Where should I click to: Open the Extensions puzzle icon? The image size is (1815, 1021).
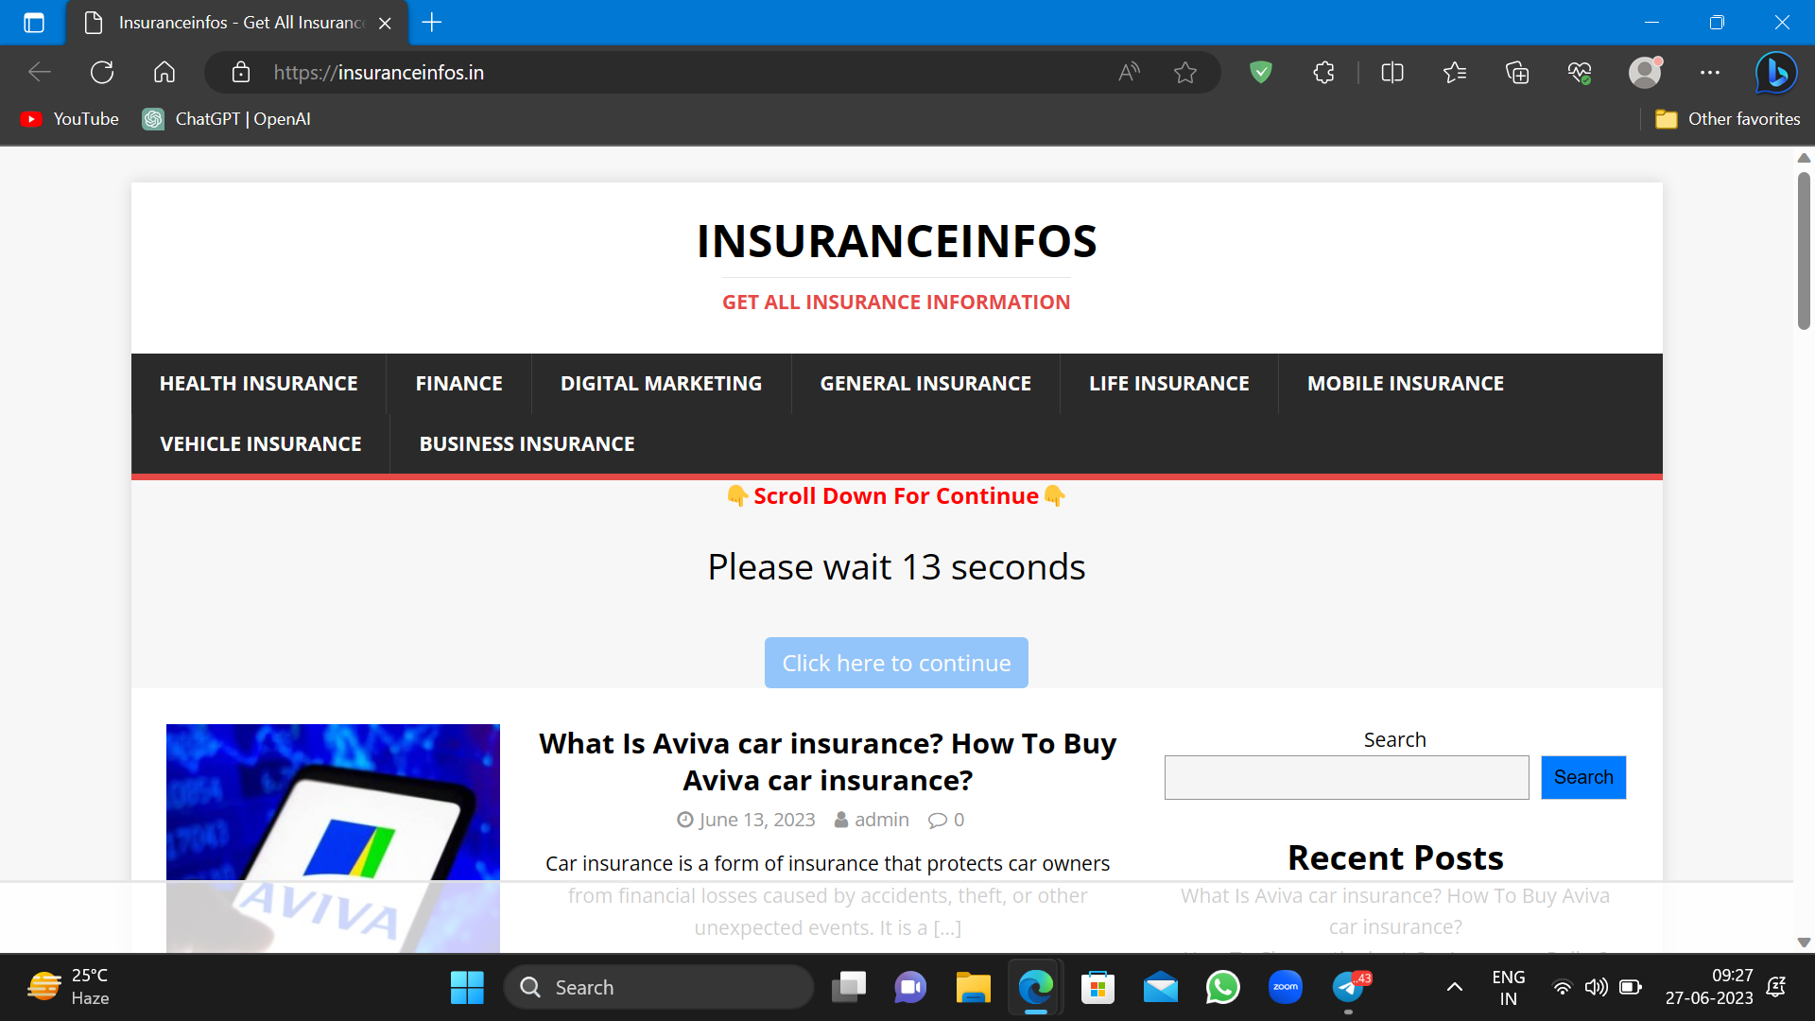pyautogui.click(x=1323, y=72)
